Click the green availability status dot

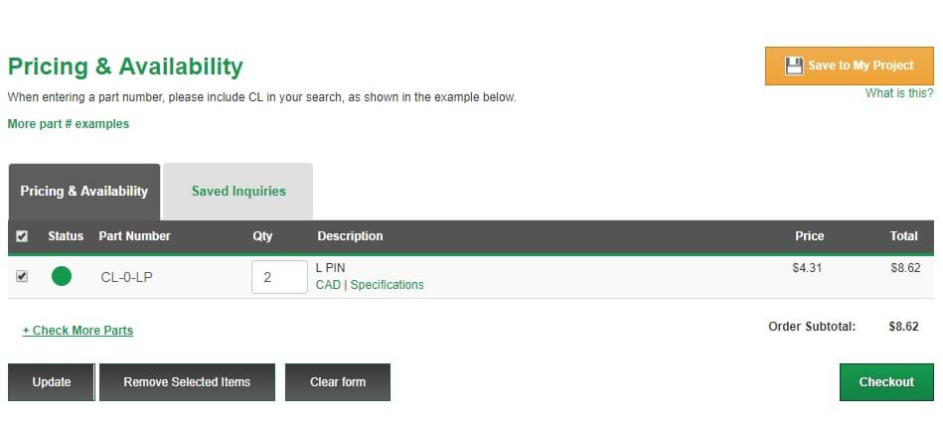[x=62, y=276]
